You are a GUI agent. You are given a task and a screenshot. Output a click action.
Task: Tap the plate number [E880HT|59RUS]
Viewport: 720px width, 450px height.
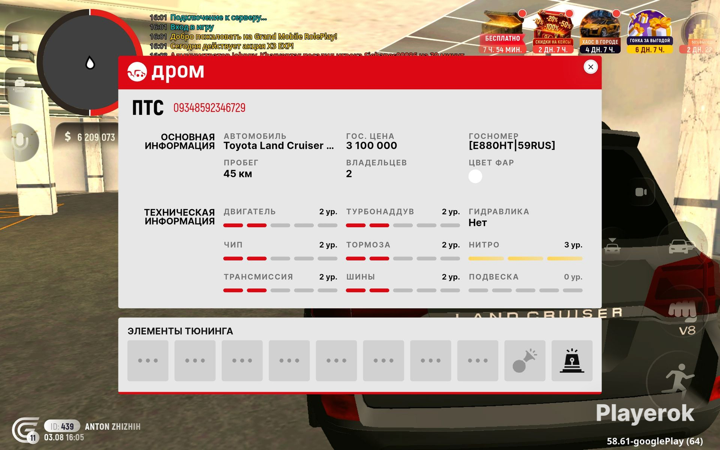point(512,145)
